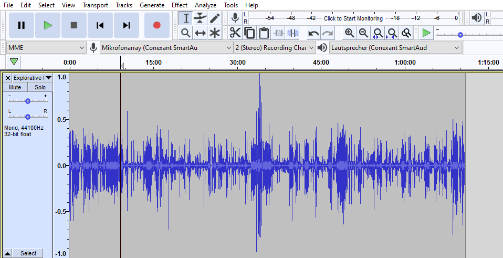The image size is (503, 258).
Task: Skip to end of the track
Action: (x=127, y=25)
